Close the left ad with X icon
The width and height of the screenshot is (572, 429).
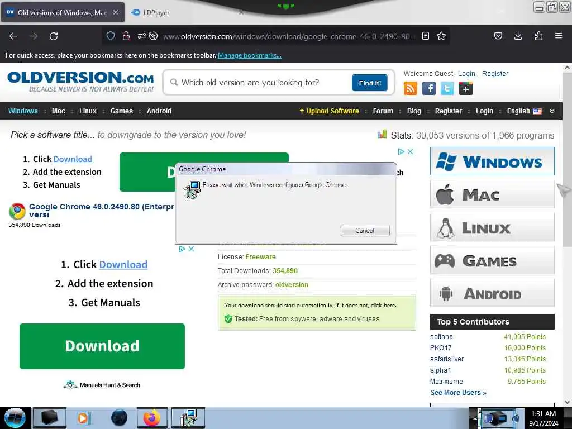pyautogui.click(x=191, y=249)
